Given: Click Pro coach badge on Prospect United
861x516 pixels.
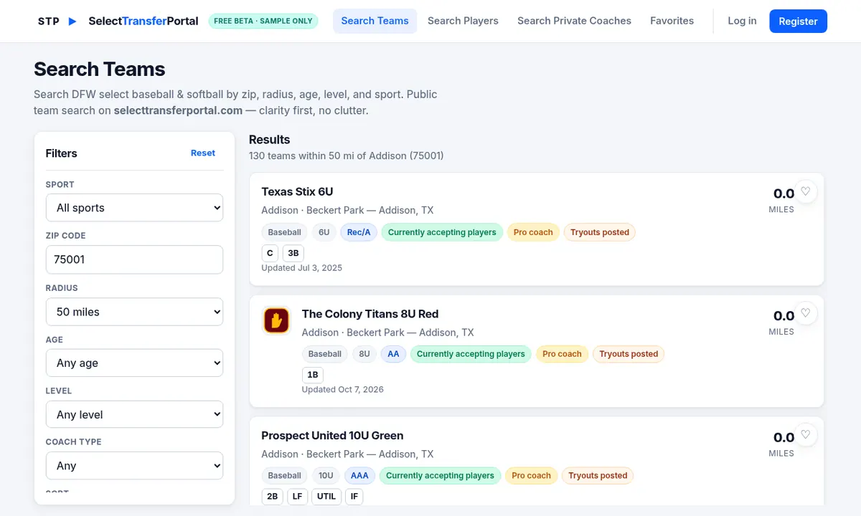Looking at the screenshot, I should (531, 475).
